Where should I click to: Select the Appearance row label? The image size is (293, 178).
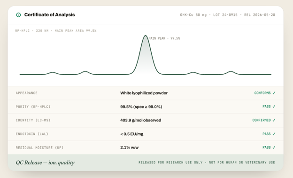coord(27,93)
